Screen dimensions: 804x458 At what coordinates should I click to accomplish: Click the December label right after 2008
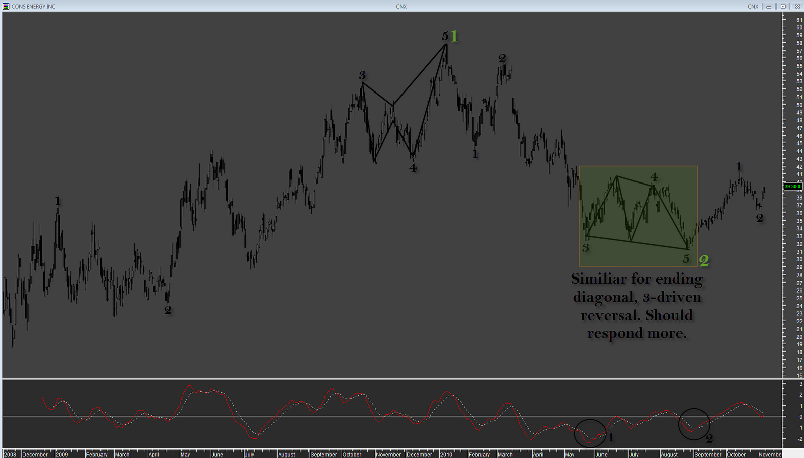coord(35,454)
